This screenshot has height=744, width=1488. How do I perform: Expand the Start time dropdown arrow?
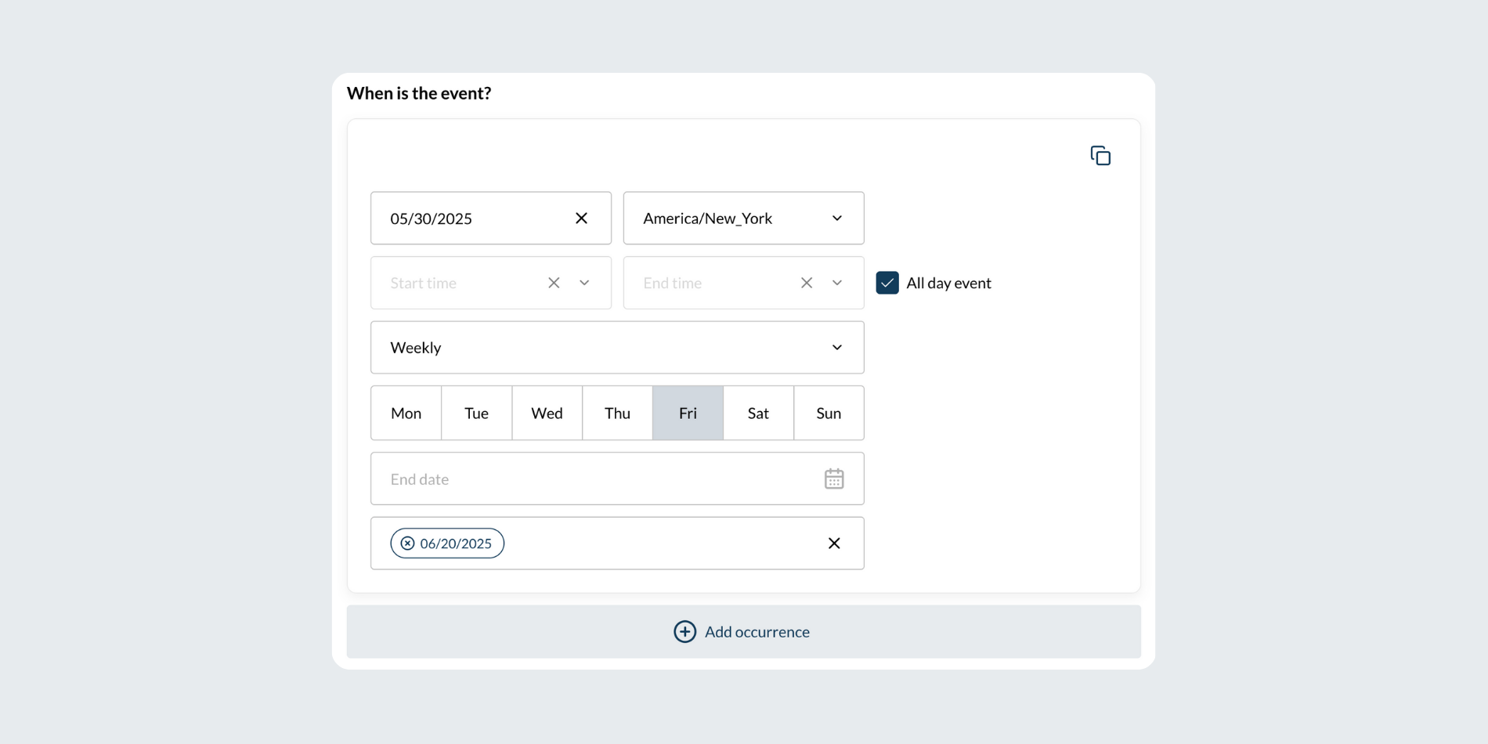tap(584, 283)
